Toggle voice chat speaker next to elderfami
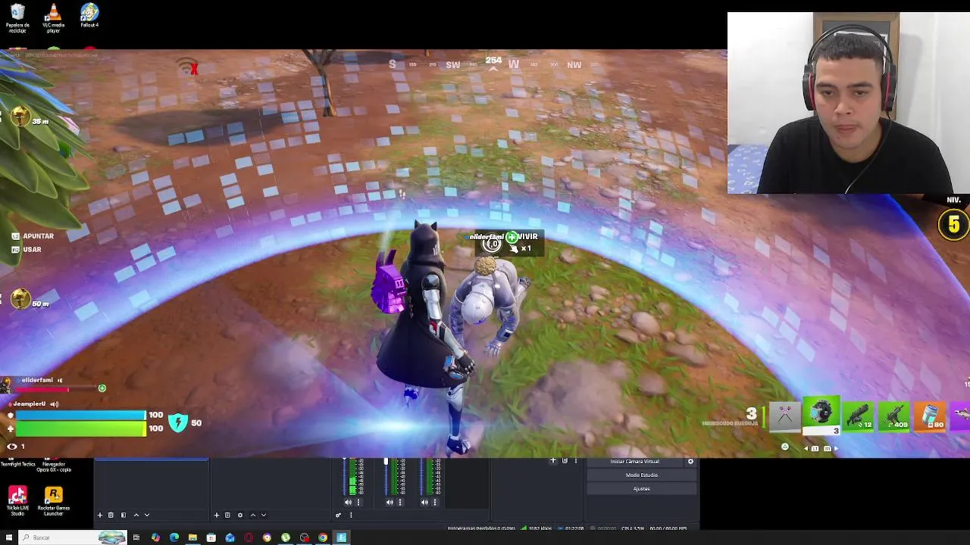This screenshot has height=545, width=970. pos(59,380)
